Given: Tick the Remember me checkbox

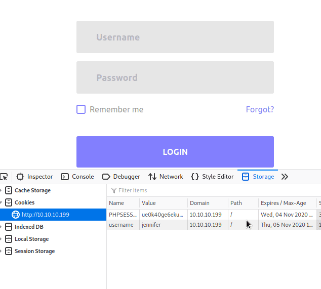Looking at the screenshot, I should [81, 109].
